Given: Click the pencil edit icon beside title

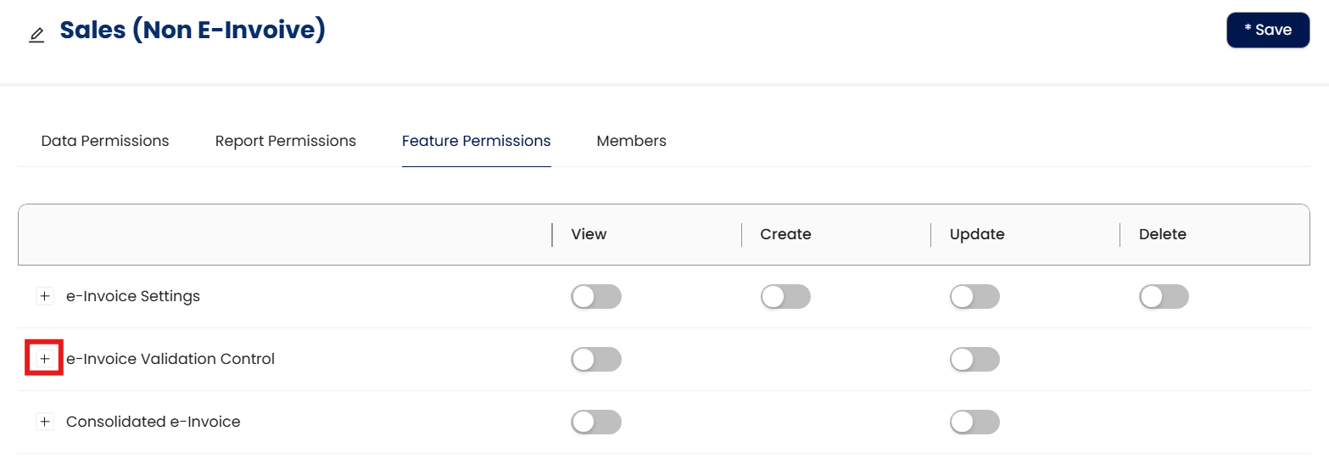Looking at the screenshot, I should pos(36,35).
